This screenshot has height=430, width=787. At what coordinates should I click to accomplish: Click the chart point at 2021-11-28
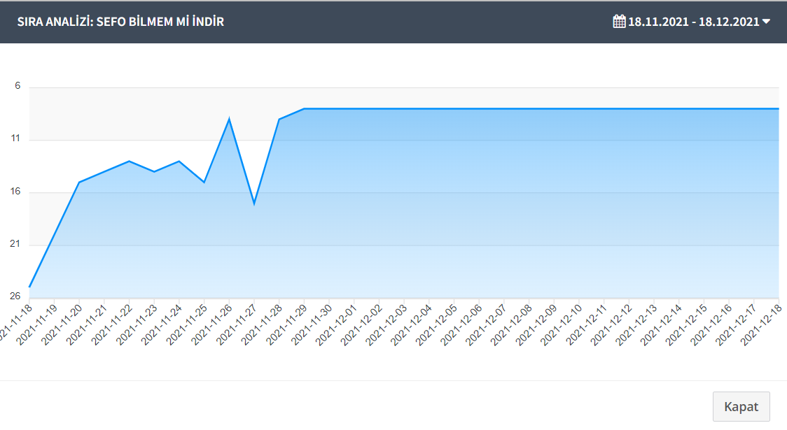279,120
